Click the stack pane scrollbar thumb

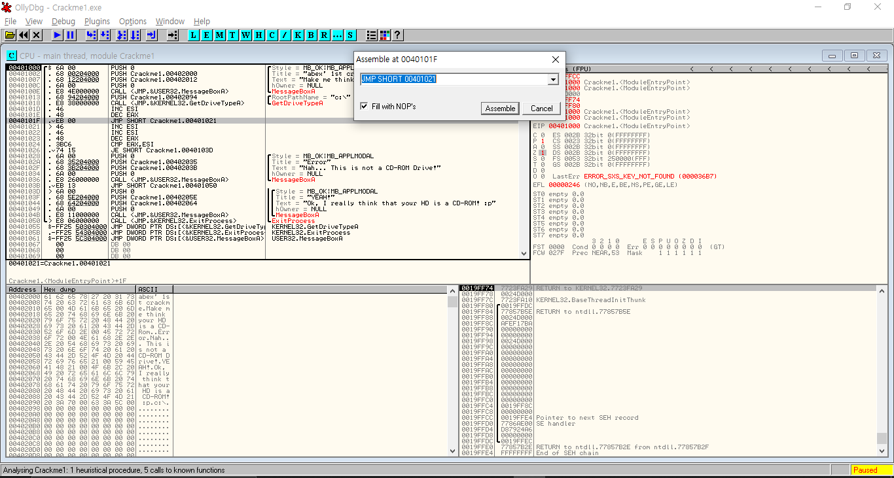click(x=882, y=438)
